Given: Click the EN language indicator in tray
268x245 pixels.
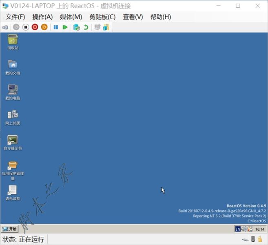Looking at the screenshot, I should (x=237, y=229).
